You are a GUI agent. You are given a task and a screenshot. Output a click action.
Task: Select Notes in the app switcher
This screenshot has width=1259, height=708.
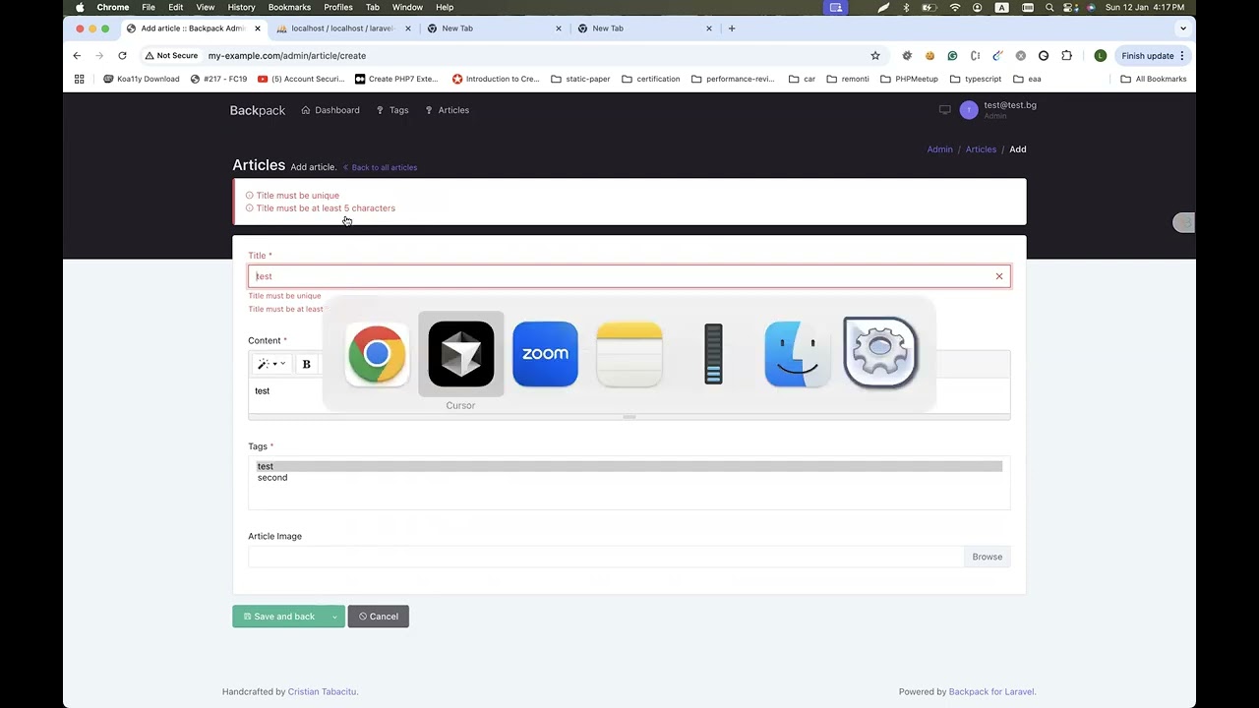[x=629, y=354]
